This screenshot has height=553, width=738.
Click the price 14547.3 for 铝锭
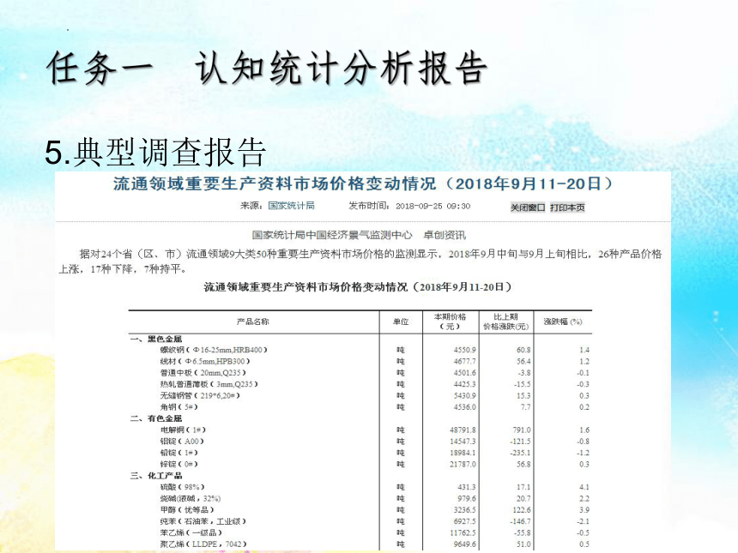(x=463, y=442)
